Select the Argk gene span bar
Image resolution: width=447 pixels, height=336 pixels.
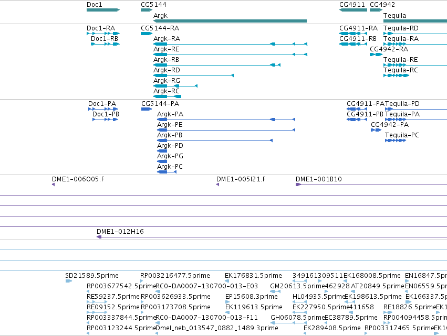(230, 21)
